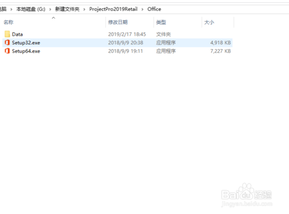Expand the chevron after 本地磁盘 (G:)

point(50,9)
